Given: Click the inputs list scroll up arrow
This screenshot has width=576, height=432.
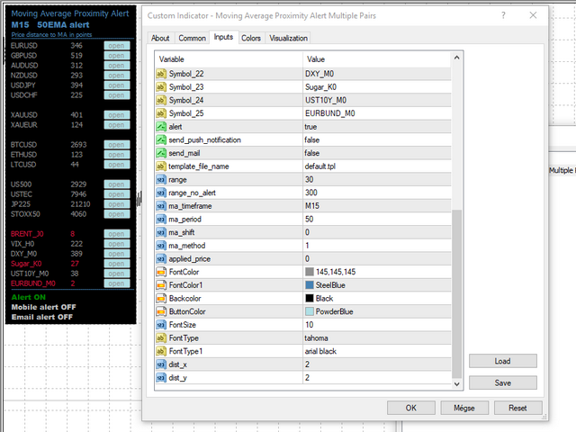Looking at the screenshot, I should click(x=456, y=58).
